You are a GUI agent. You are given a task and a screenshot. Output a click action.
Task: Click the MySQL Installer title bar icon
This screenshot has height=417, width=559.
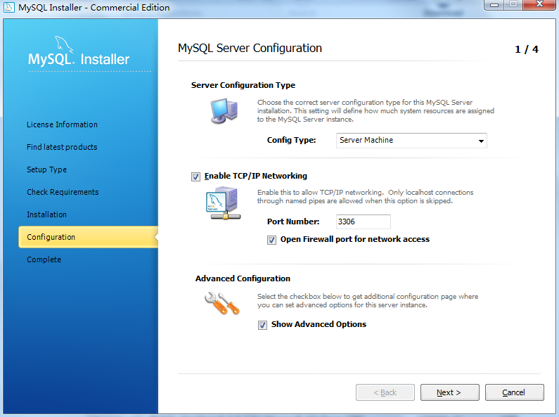pyautogui.click(x=9, y=7)
